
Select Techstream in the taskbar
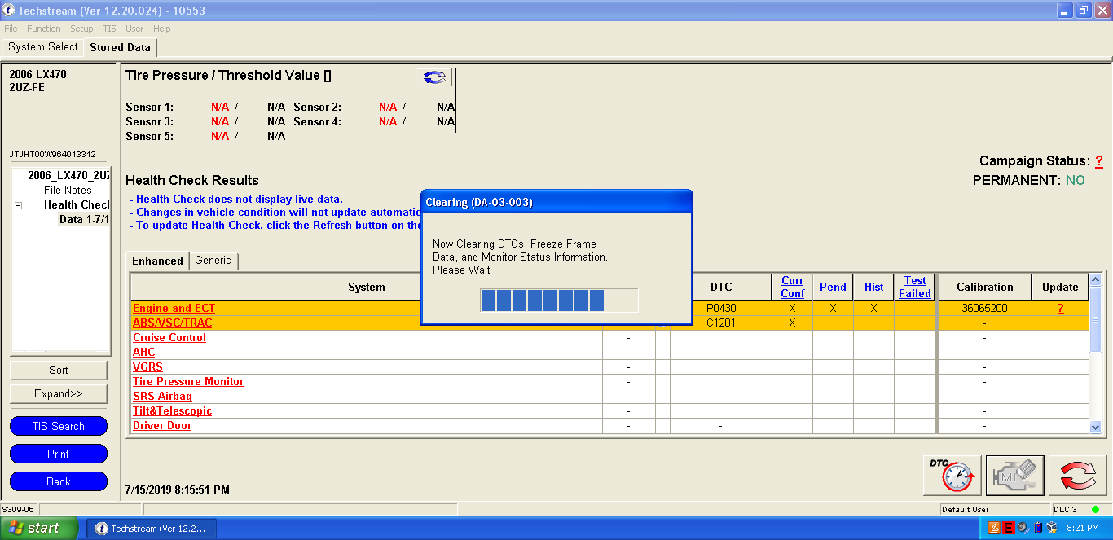[152, 529]
